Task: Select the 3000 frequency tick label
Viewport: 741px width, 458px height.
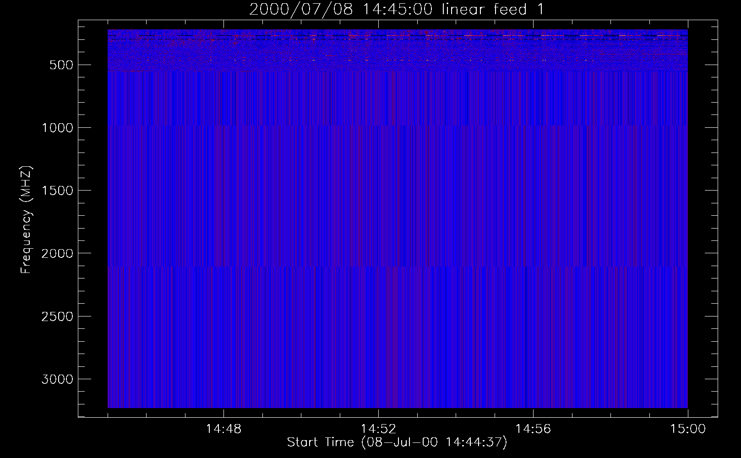Action: (x=57, y=379)
